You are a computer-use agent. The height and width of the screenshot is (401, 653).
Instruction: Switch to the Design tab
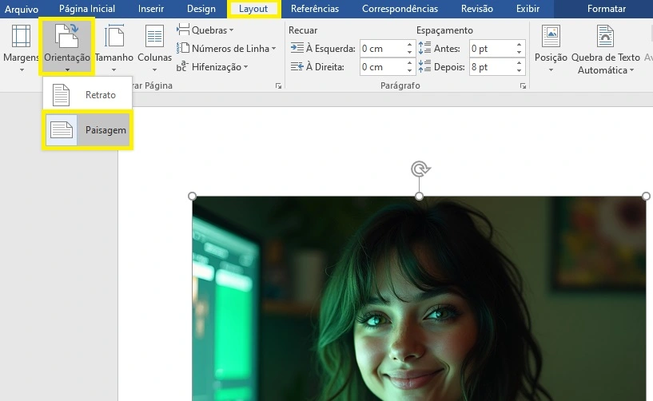(201, 9)
